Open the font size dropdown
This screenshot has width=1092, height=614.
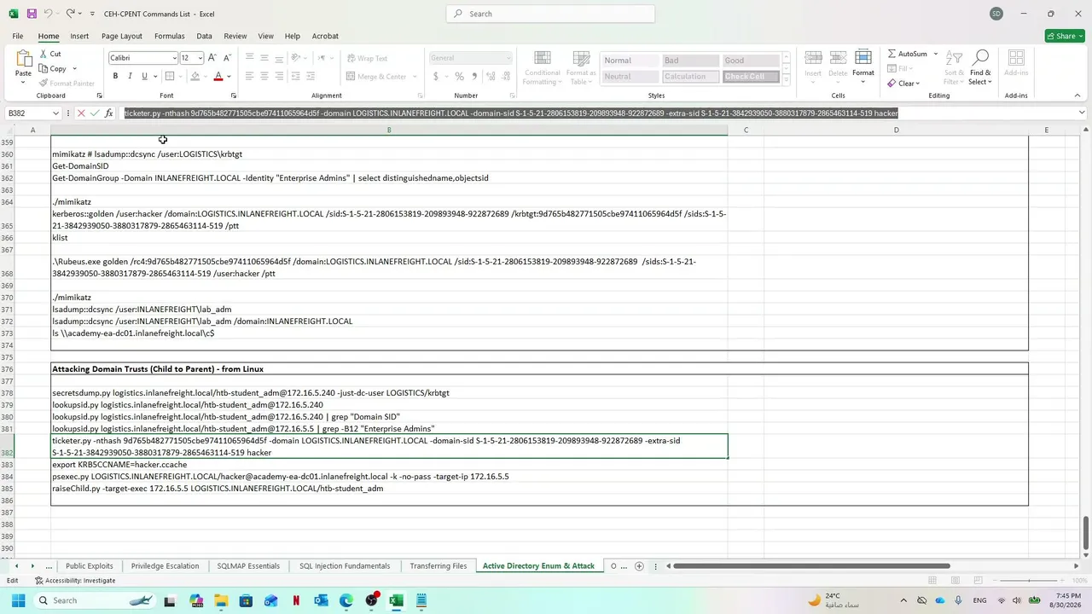coord(200,58)
